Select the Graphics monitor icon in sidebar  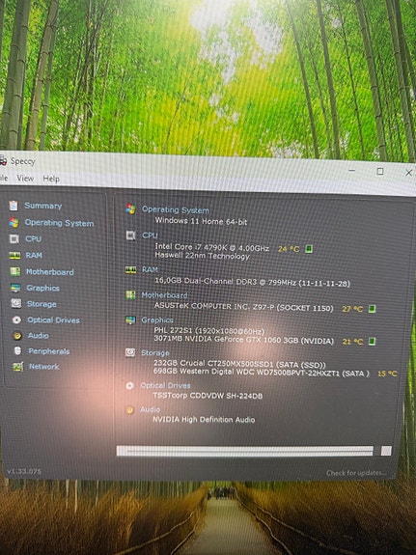click(15, 288)
